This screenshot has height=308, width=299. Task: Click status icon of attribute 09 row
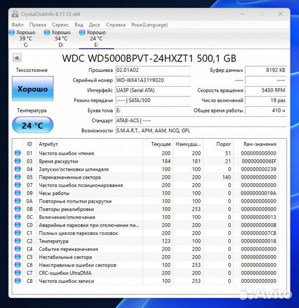pos(18,193)
